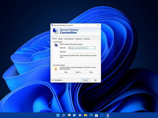158x118 pixels.
Task: Open the Widgets panel icon
Action: coord(74,115)
